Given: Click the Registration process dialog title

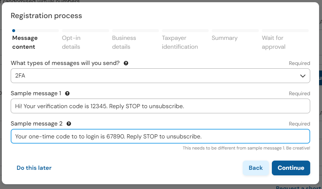Looking at the screenshot, I should pyautogui.click(x=46, y=16).
